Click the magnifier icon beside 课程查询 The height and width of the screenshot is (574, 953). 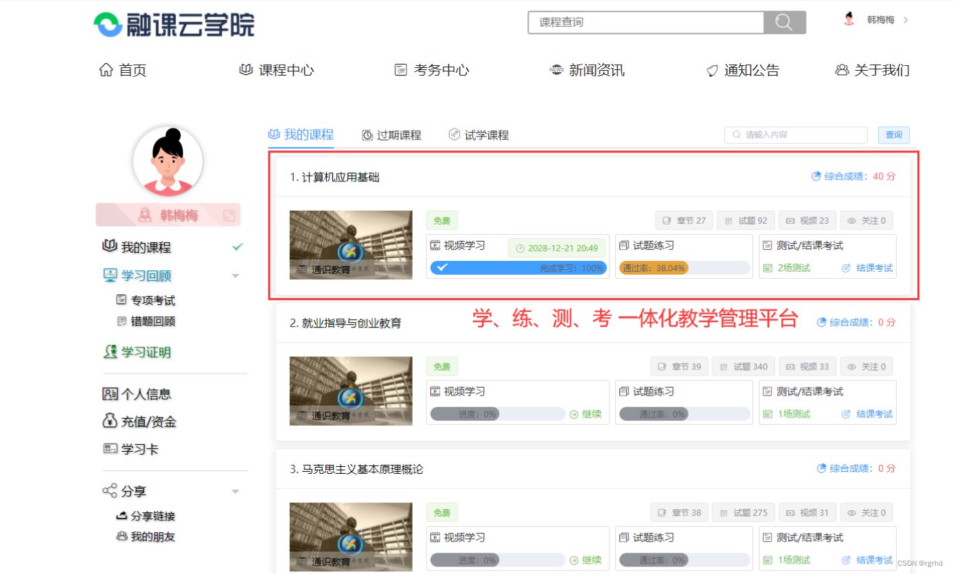784,22
